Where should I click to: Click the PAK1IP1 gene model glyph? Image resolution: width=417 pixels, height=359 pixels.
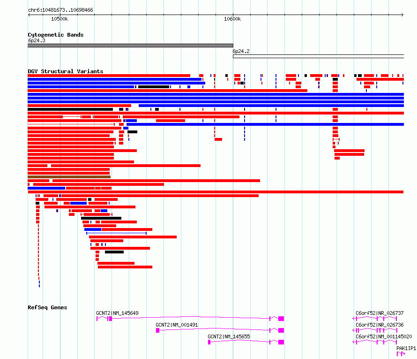point(401,354)
